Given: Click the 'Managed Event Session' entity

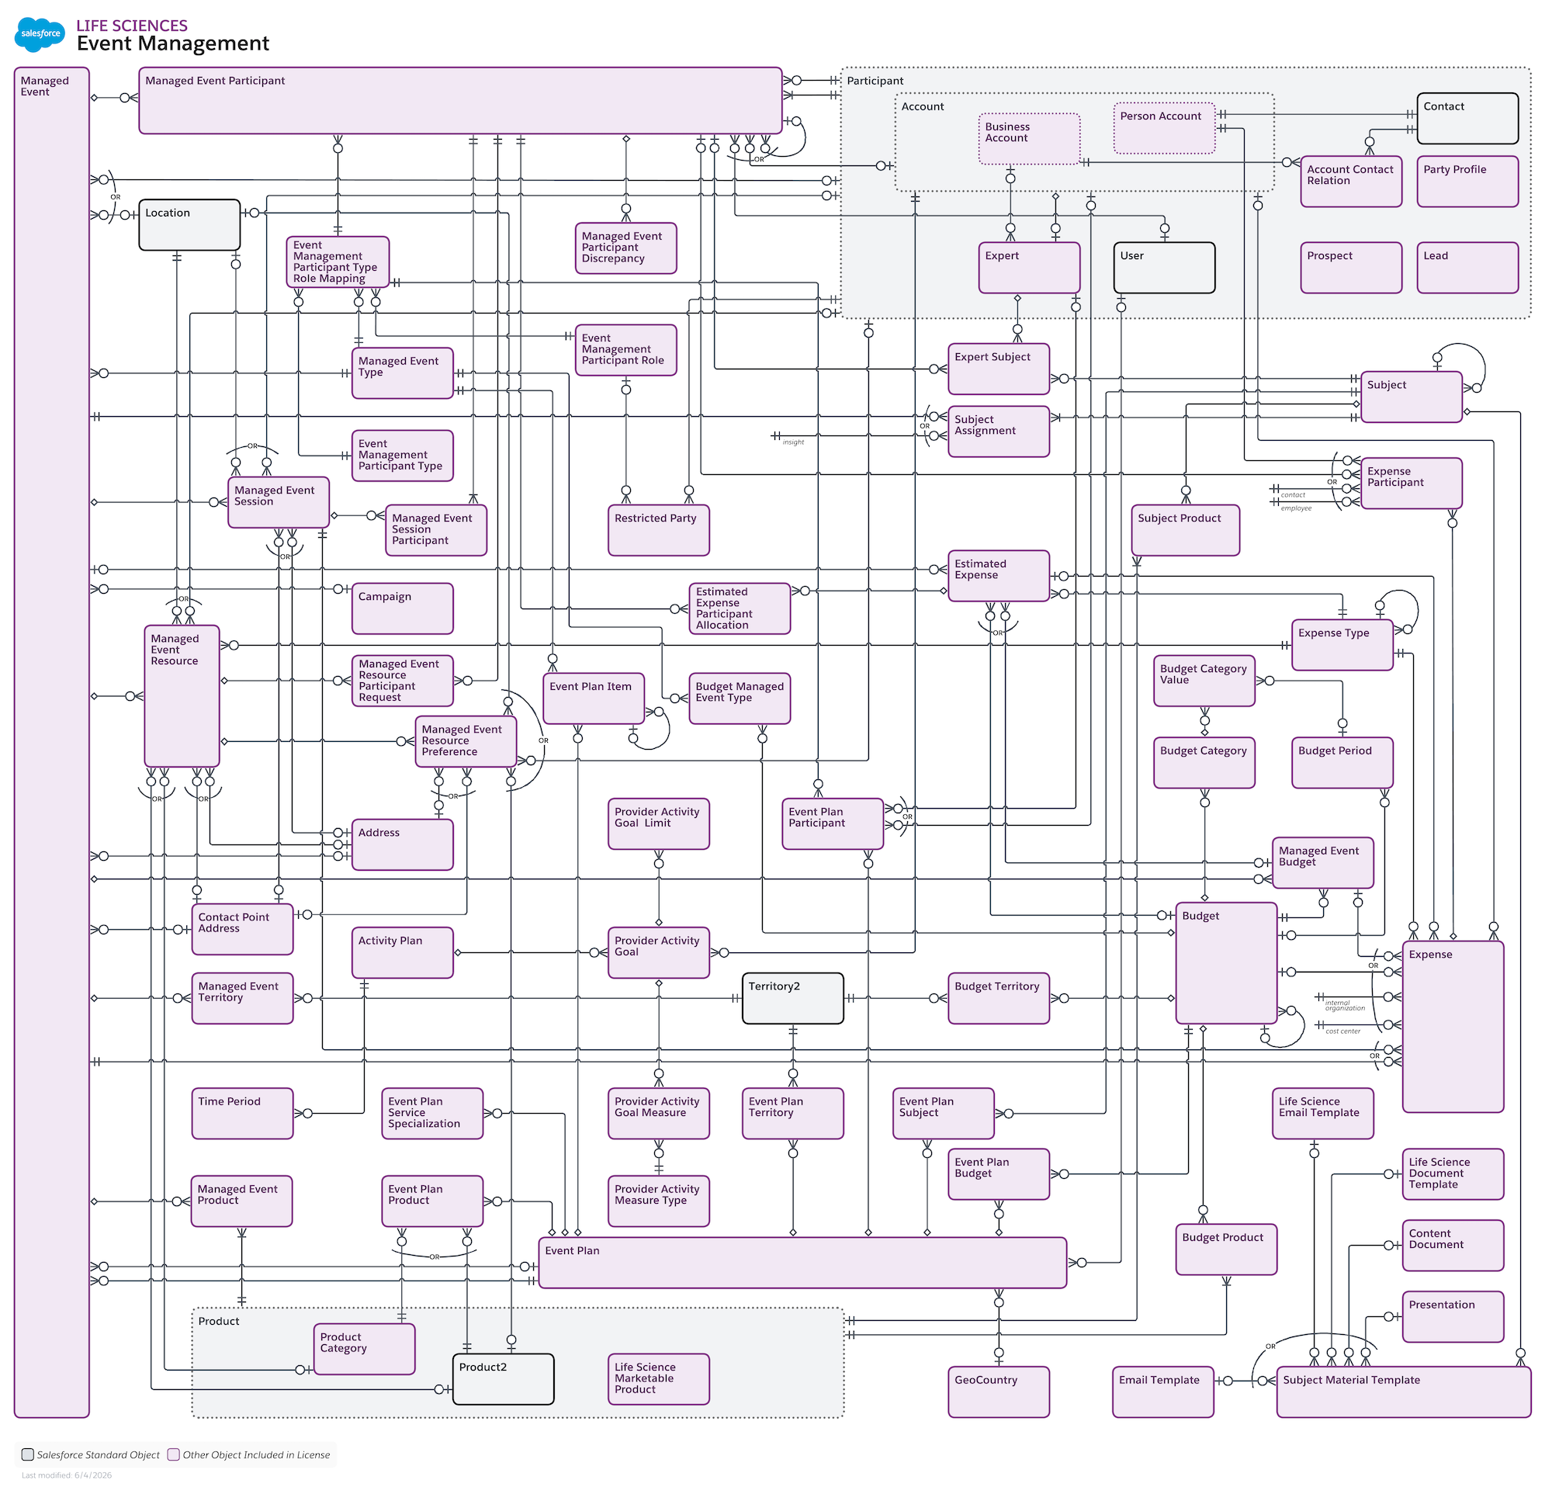Looking at the screenshot, I should tap(279, 502).
